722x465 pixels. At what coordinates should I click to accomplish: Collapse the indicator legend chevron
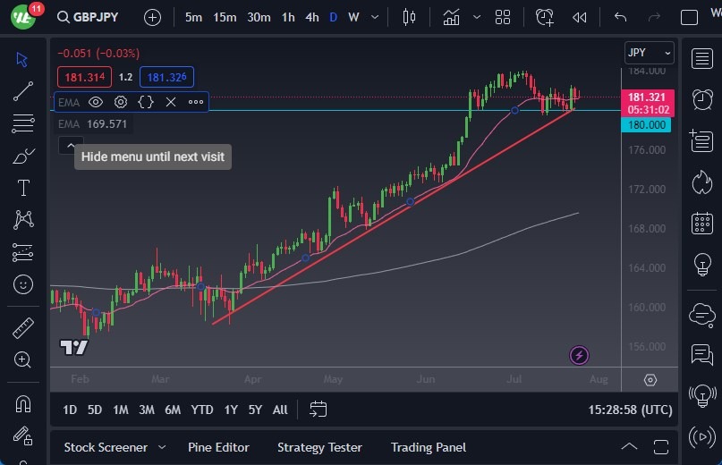(71, 145)
